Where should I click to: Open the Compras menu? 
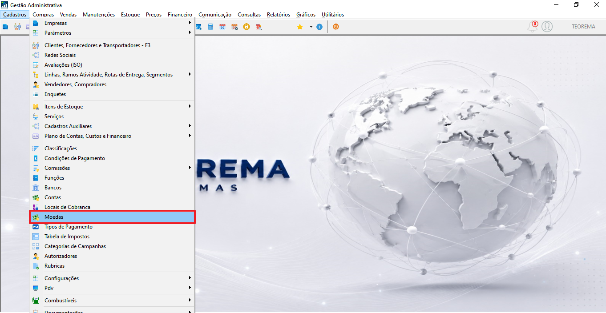point(43,15)
